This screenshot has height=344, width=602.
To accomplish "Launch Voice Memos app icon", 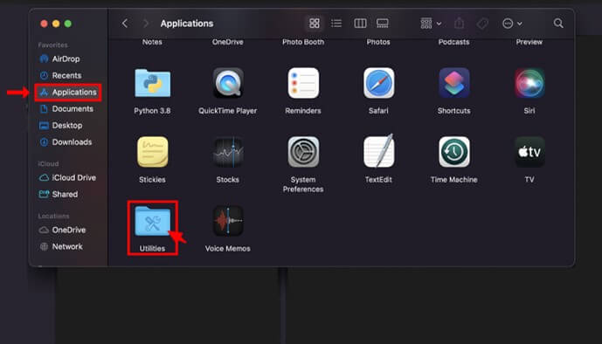I will coord(228,221).
